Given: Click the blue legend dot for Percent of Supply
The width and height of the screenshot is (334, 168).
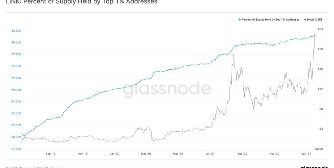Looking at the screenshot, I should pyautogui.click(x=240, y=20).
